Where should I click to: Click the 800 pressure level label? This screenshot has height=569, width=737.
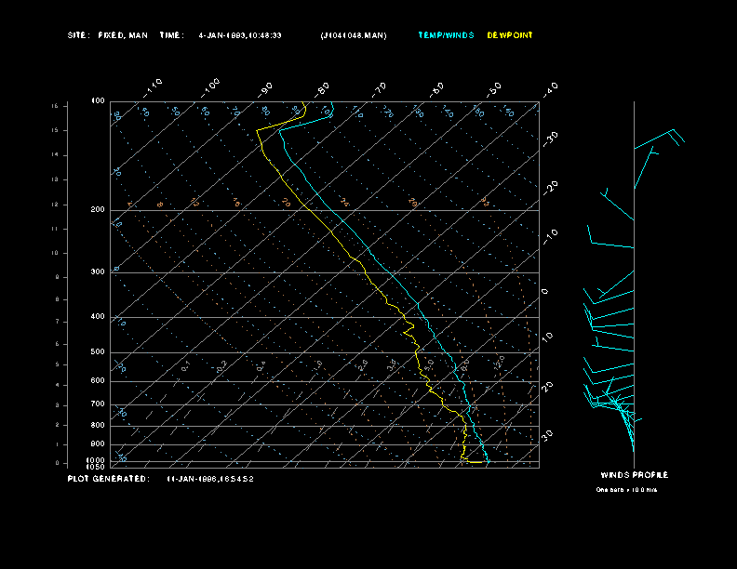click(98, 425)
